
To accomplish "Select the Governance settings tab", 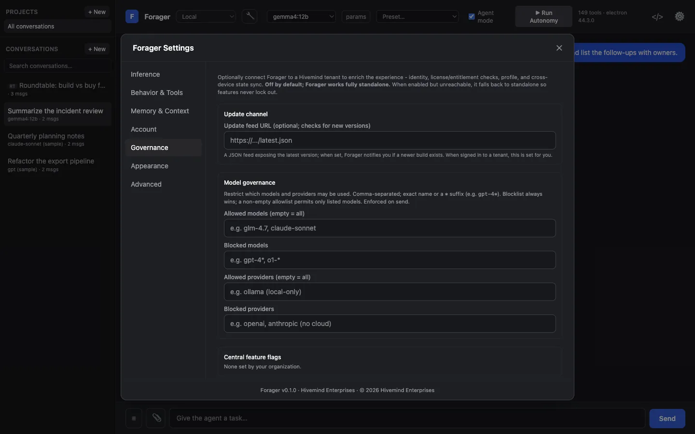I will [163, 148].
